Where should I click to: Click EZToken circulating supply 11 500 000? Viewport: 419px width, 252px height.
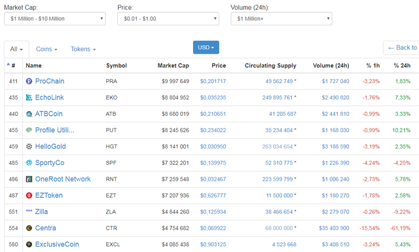click(280, 196)
